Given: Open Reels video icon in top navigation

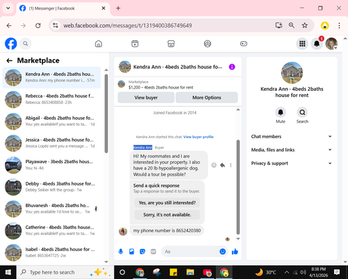Looking at the screenshot, I should tap(135, 43).
